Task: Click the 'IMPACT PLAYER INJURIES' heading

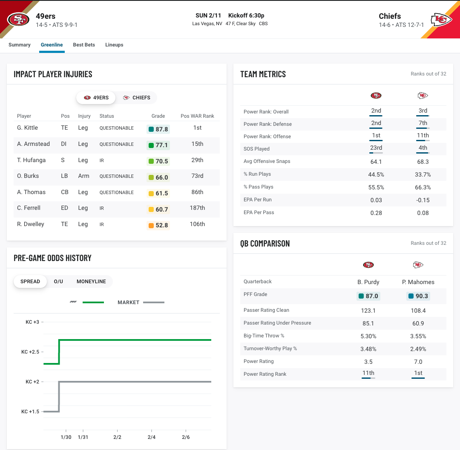Action: point(53,74)
